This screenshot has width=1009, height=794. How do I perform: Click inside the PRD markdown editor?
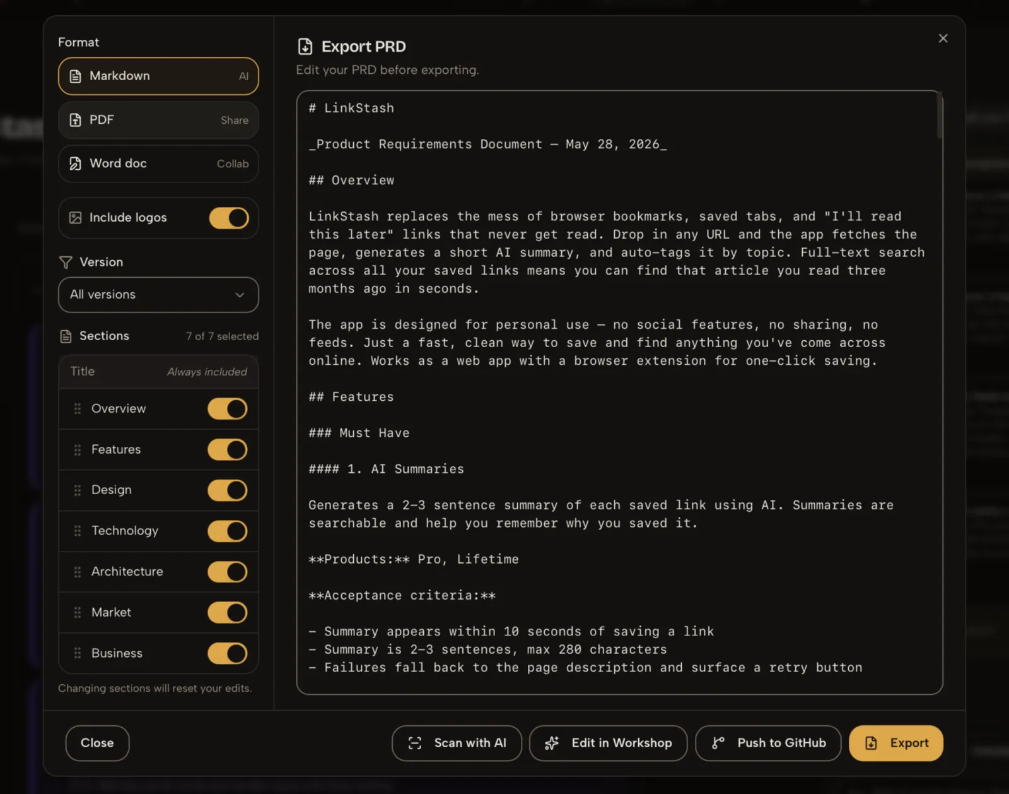click(x=619, y=392)
